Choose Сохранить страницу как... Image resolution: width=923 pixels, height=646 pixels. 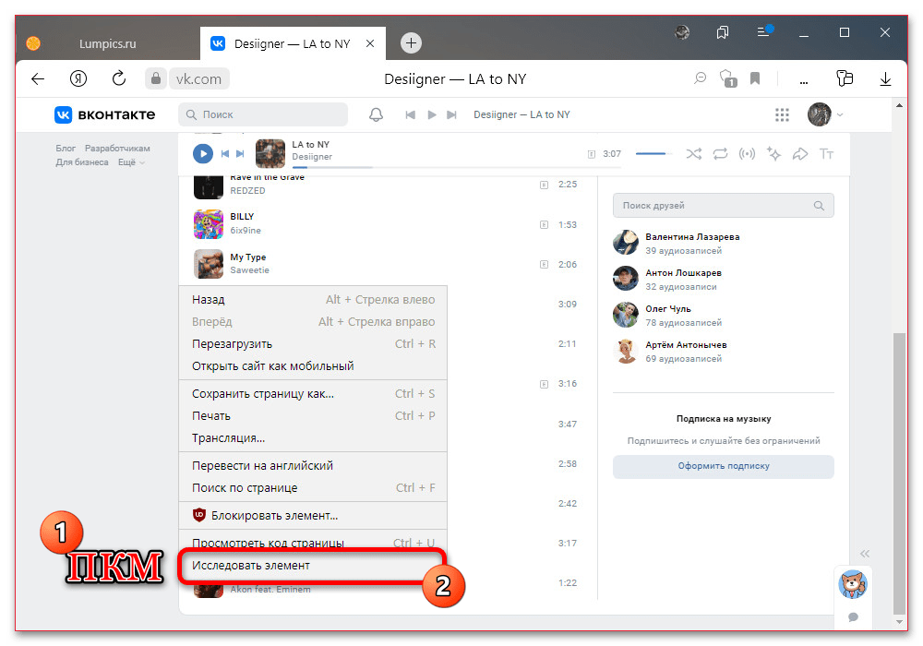tap(313, 394)
